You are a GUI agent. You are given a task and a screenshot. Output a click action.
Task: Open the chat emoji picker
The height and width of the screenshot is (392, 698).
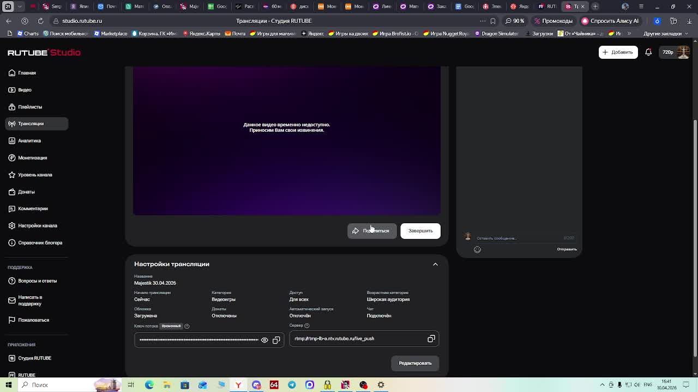(x=477, y=249)
